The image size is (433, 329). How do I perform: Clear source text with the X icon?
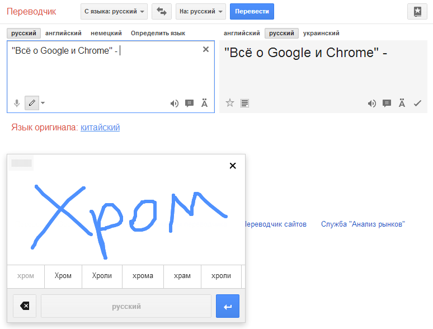pyautogui.click(x=206, y=49)
